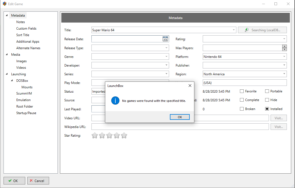Toggle the Hide checkbox
295x188 pixels.
(x=267, y=100)
